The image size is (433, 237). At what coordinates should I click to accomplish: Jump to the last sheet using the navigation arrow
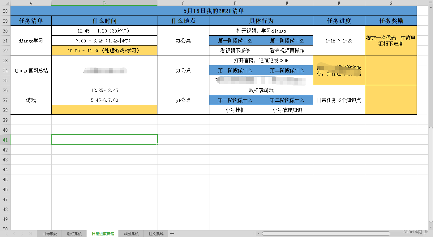coord(30,234)
